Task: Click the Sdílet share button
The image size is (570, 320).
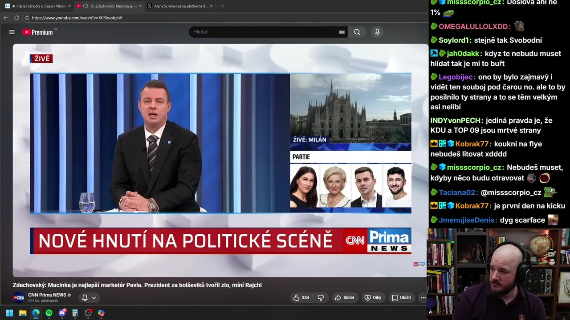Action: tap(344, 298)
